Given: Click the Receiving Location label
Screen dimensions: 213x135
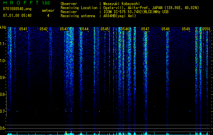Looking at the screenshot, I should (79, 8).
